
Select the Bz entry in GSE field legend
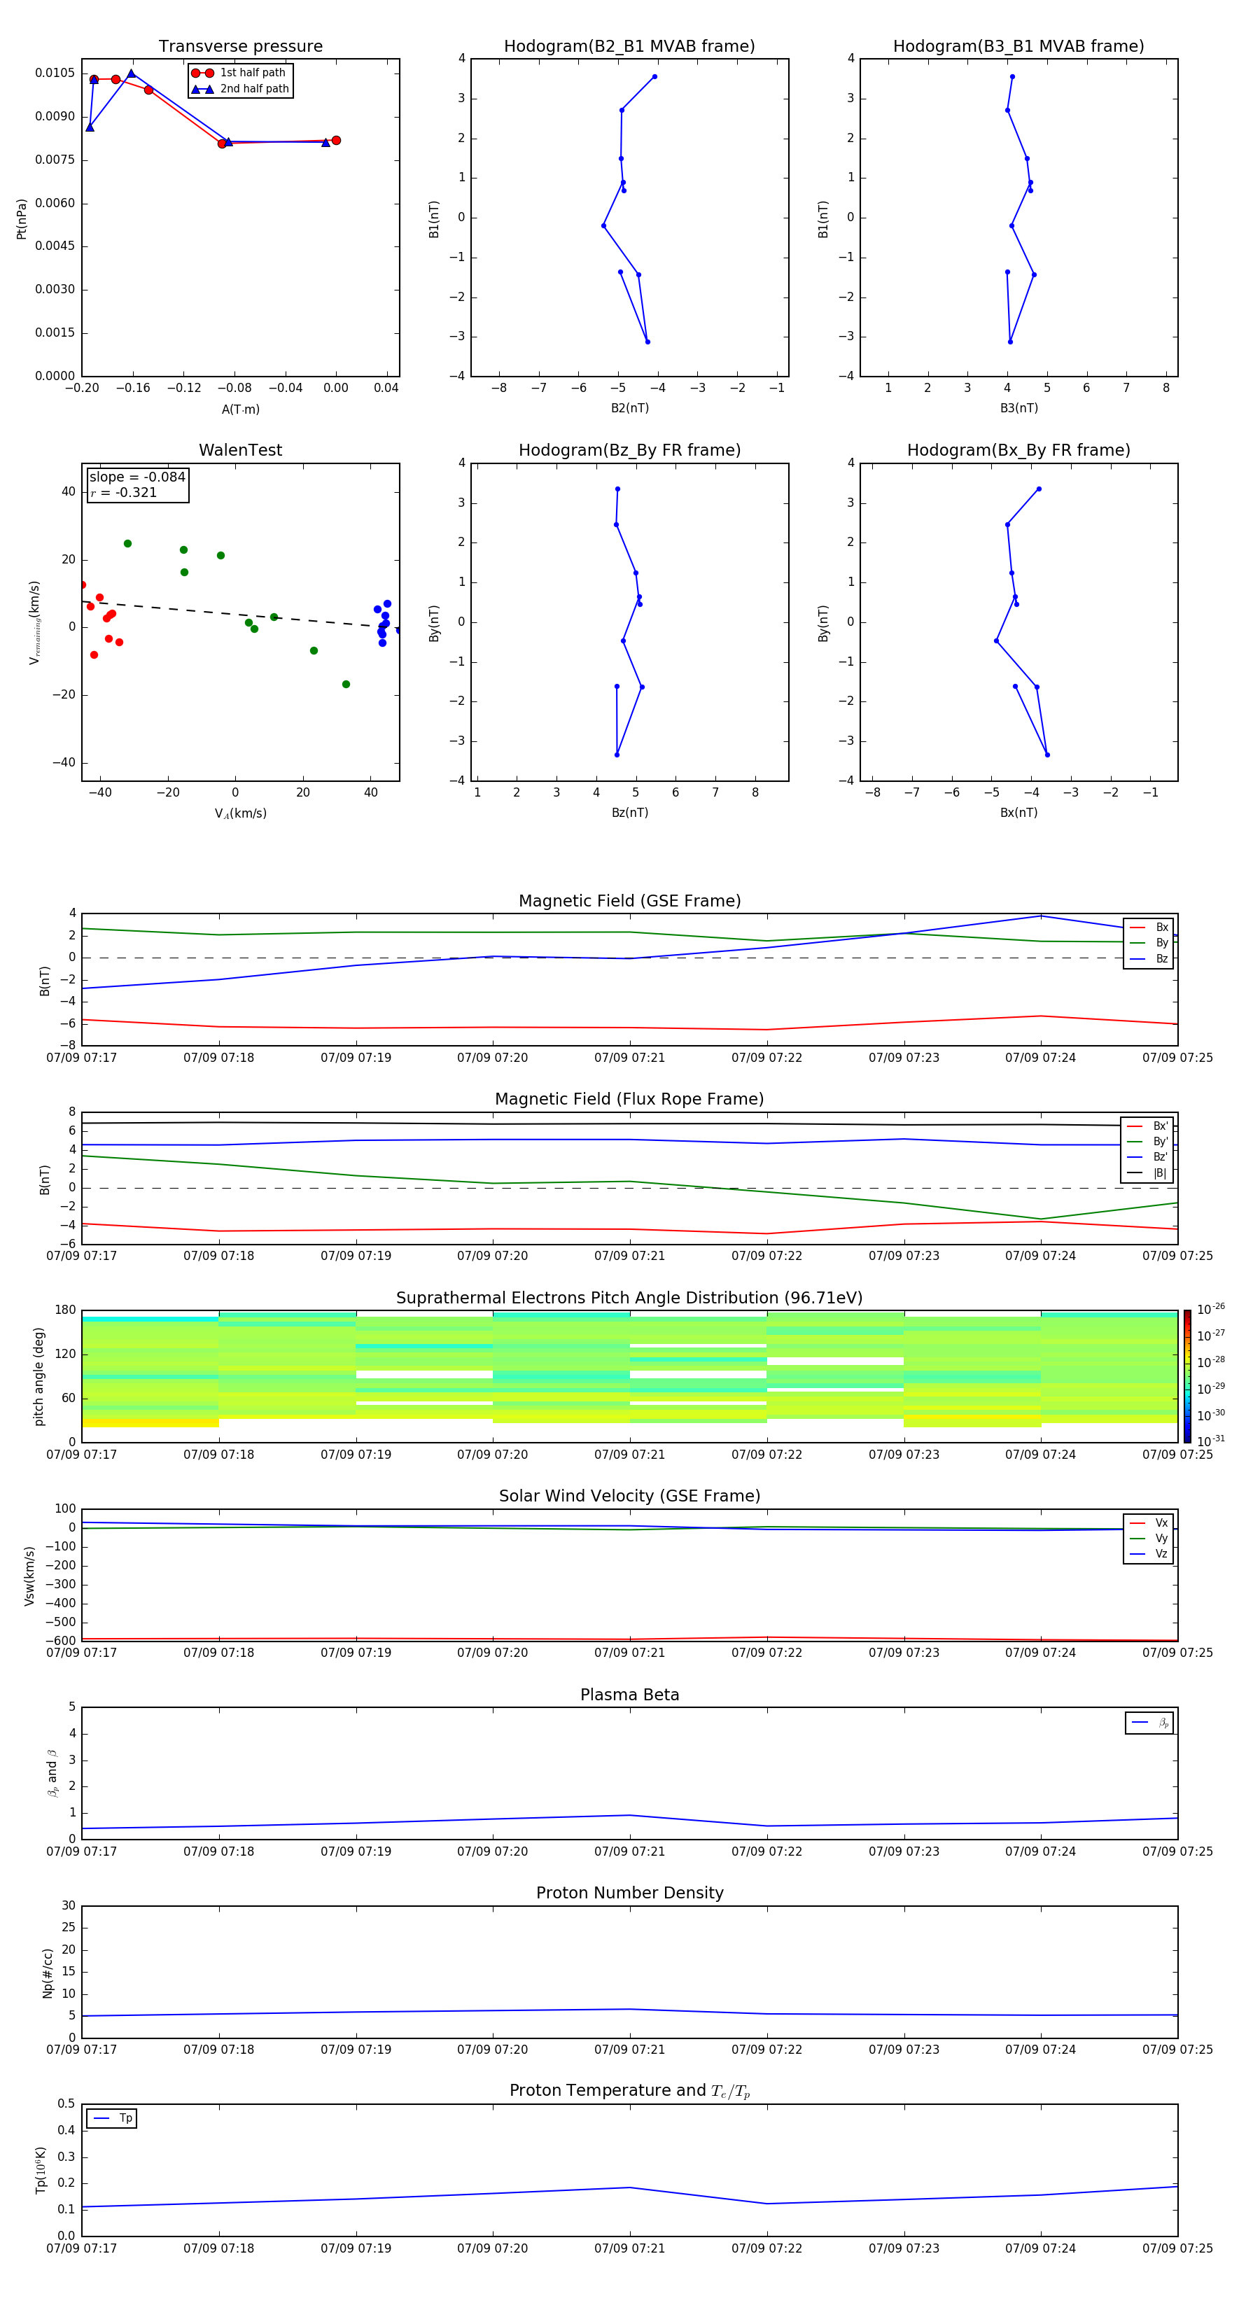[1149, 958]
